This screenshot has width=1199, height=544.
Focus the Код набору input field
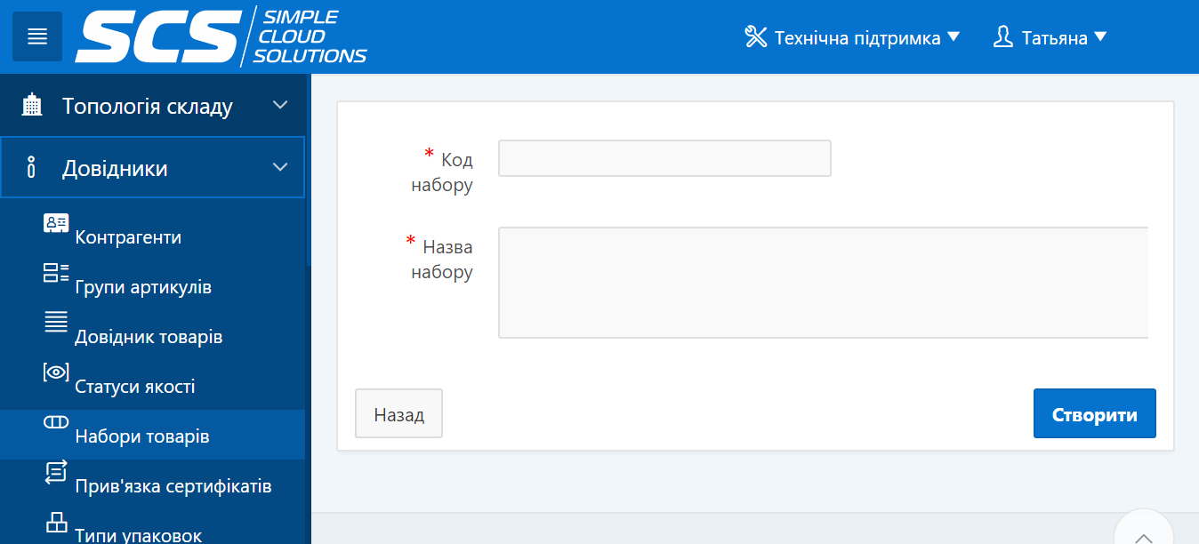pyautogui.click(x=664, y=158)
